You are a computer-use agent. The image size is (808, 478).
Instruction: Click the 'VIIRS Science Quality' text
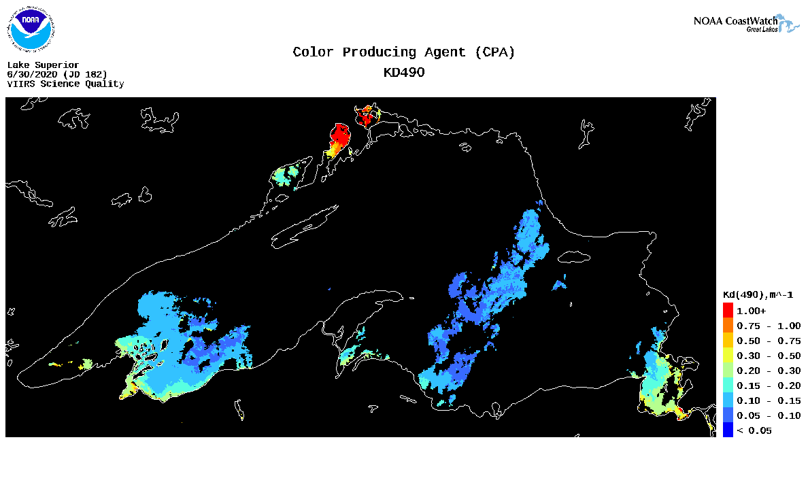[65, 84]
